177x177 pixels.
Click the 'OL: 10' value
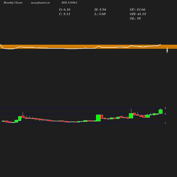(135, 18)
